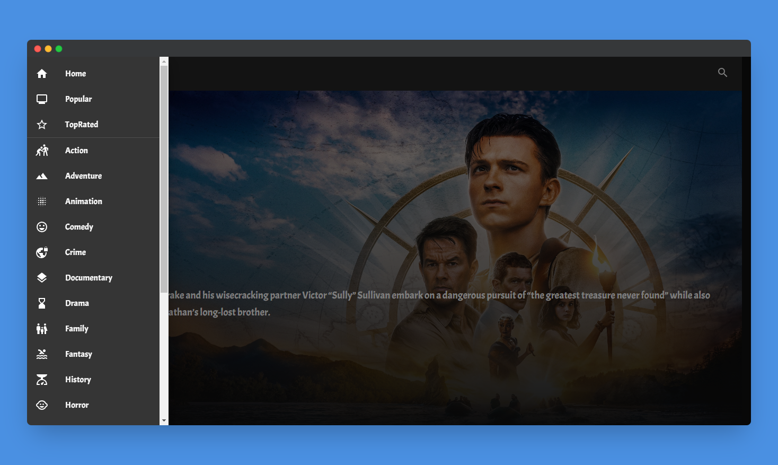Click the Family people icon
778x465 pixels.
pyautogui.click(x=42, y=329)
